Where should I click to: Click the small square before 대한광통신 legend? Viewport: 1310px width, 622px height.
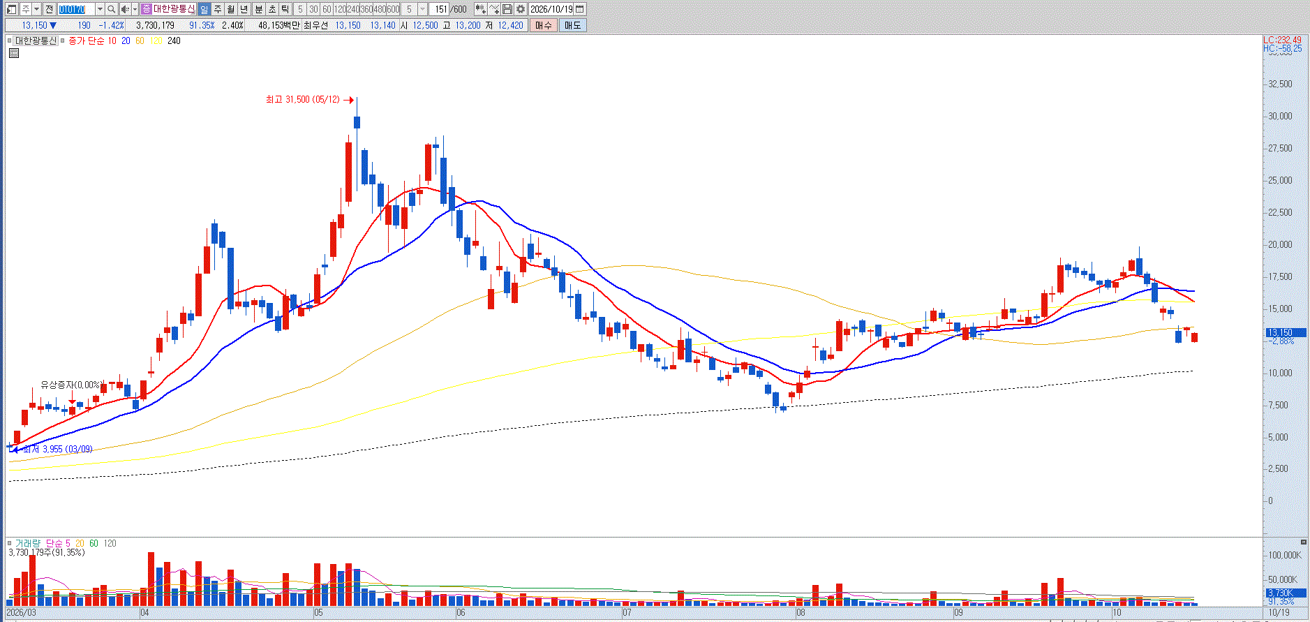(10, 41)
